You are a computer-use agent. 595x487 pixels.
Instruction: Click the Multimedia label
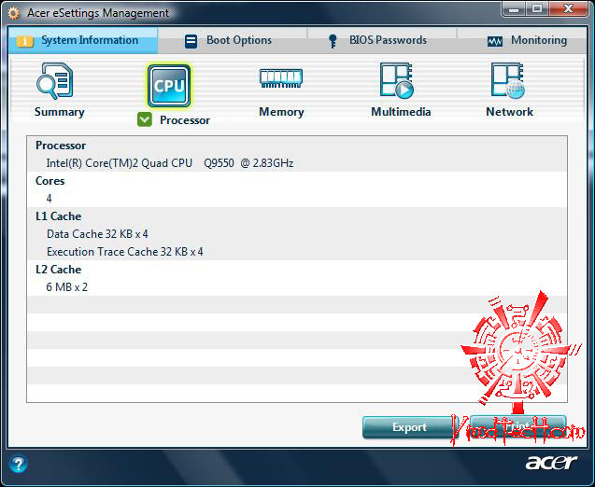click(401, 112)
